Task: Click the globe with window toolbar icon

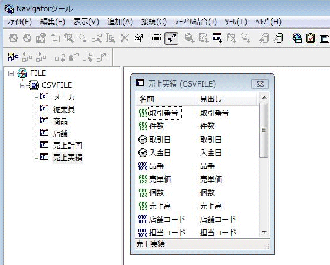Action: (297, 39)
